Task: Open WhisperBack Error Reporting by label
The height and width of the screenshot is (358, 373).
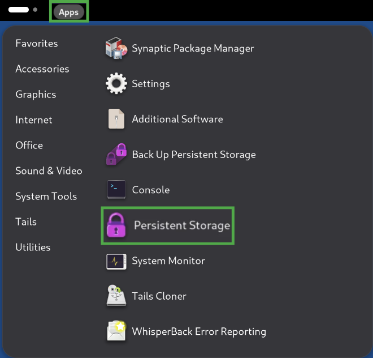Action: tap(199, 331)
